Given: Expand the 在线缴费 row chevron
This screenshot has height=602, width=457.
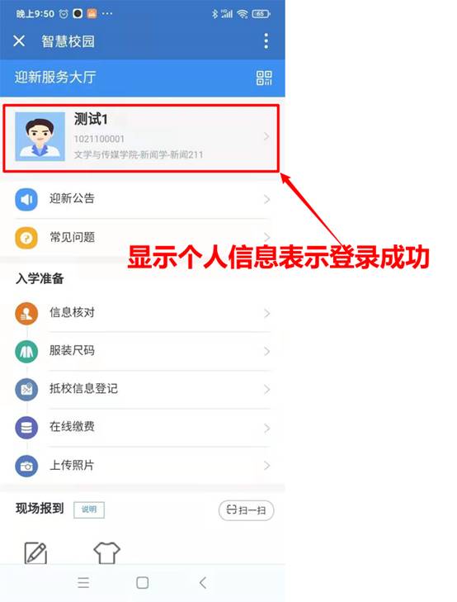Looking at the screenshot, I should coord(266,428).
